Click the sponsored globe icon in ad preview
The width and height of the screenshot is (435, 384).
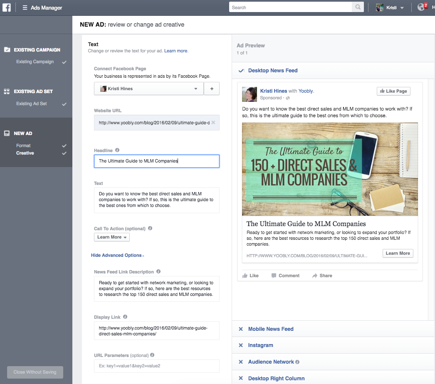tap(288, 98)
